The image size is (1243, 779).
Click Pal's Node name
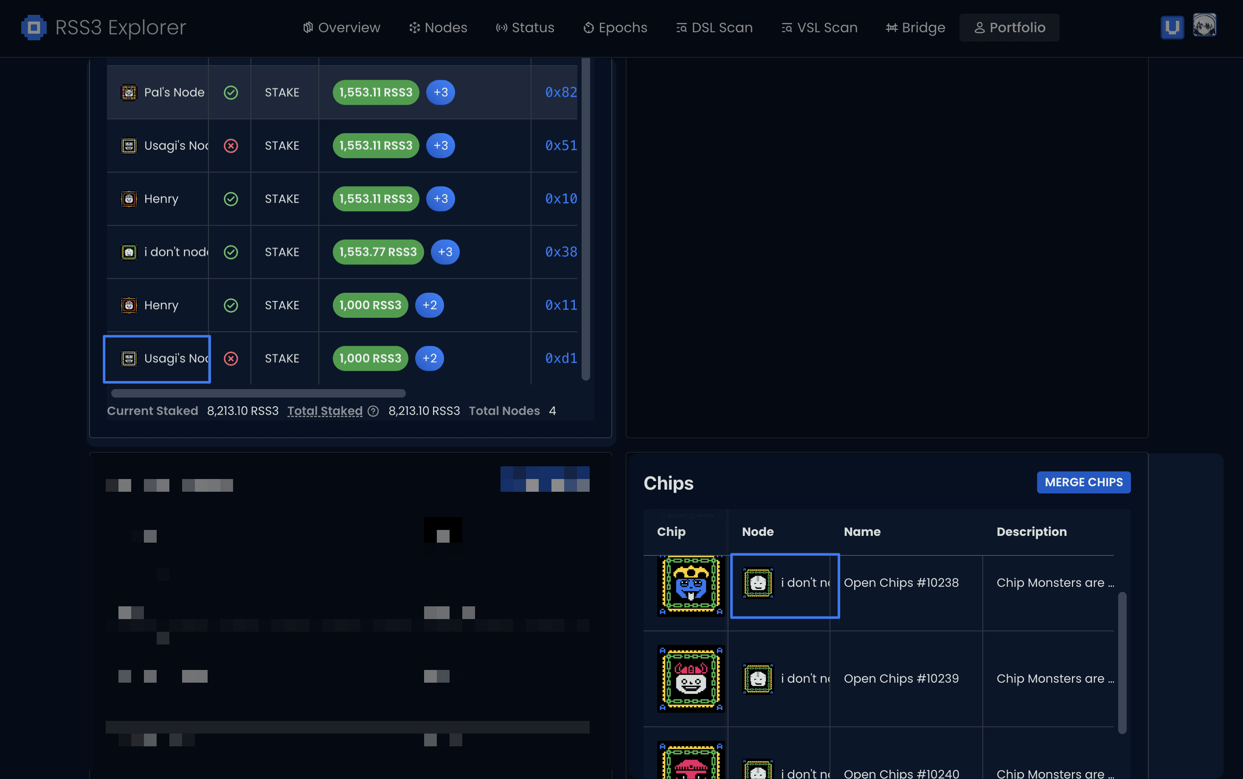pyautogui.click(x=174, y=92)
